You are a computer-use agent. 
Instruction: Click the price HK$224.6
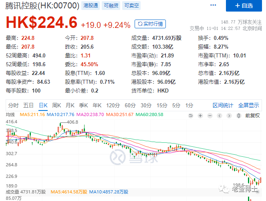point(42,22)
